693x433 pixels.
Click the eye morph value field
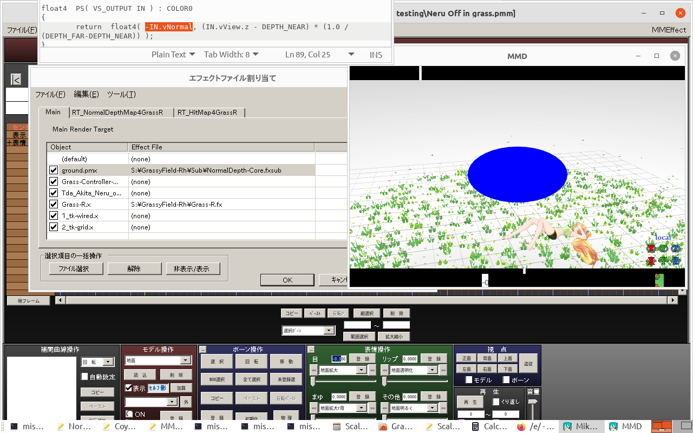click(x=338, y=359)
